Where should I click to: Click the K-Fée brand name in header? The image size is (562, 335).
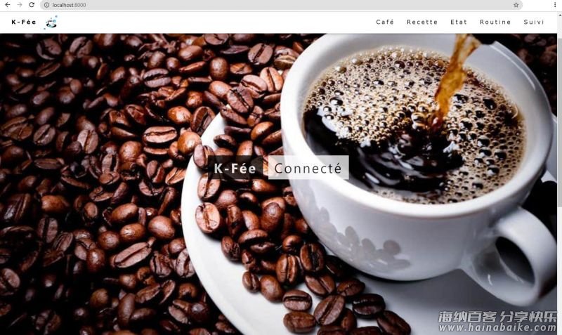pos(24,22)
